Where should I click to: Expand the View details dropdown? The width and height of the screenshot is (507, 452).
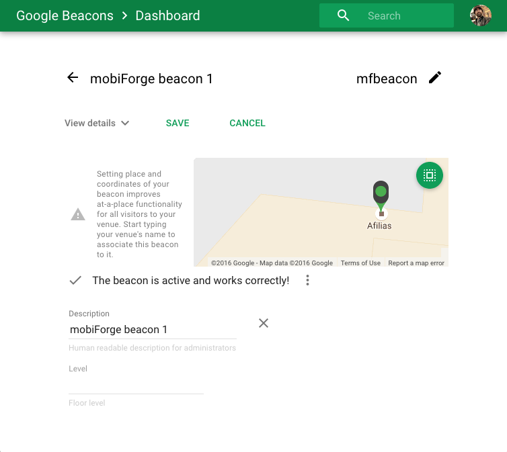[97, 123]
